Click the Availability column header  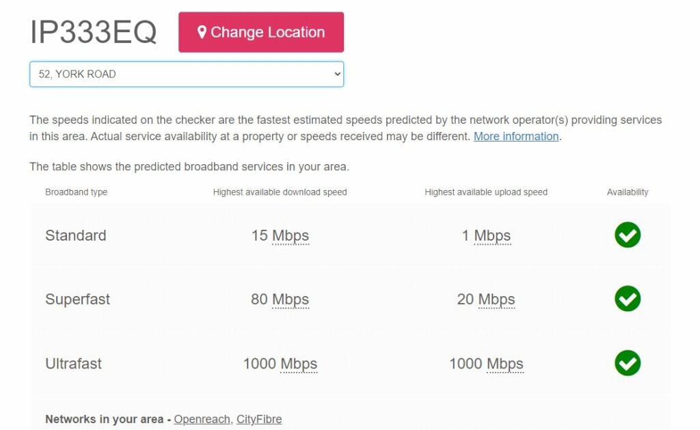coord(627,192)
